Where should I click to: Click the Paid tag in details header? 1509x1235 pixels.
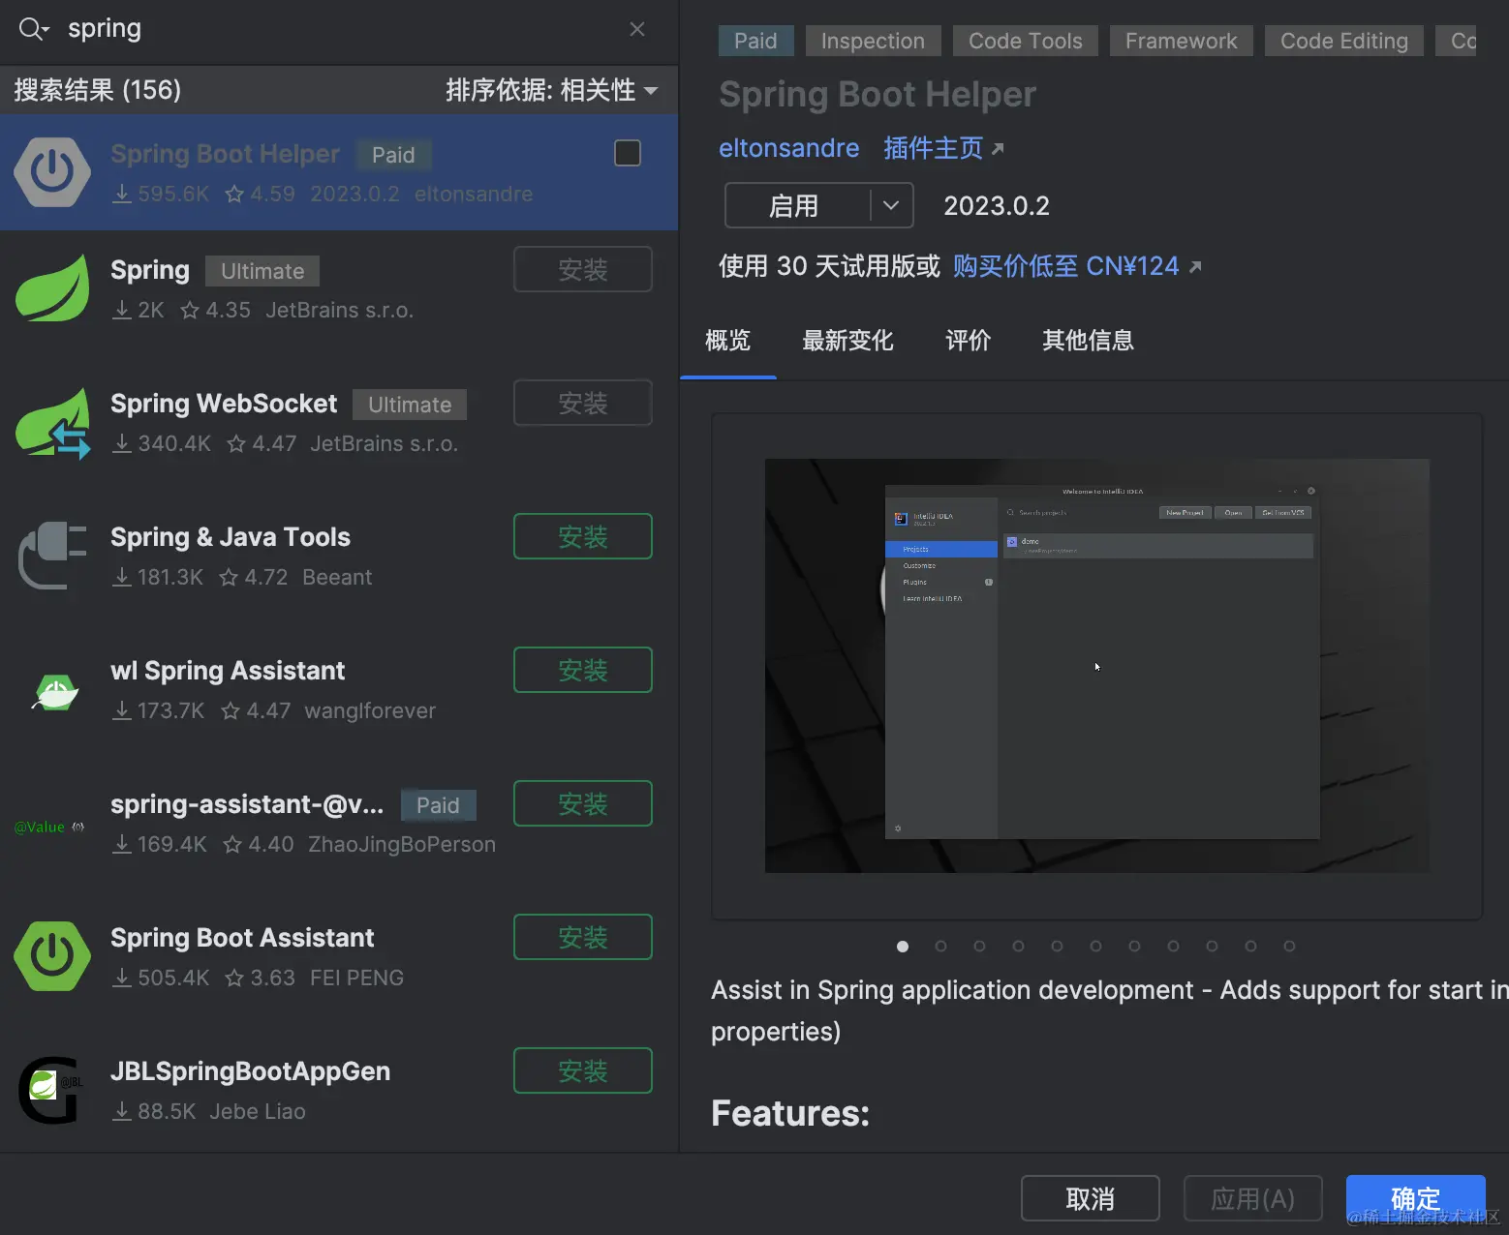pos(755,41)
